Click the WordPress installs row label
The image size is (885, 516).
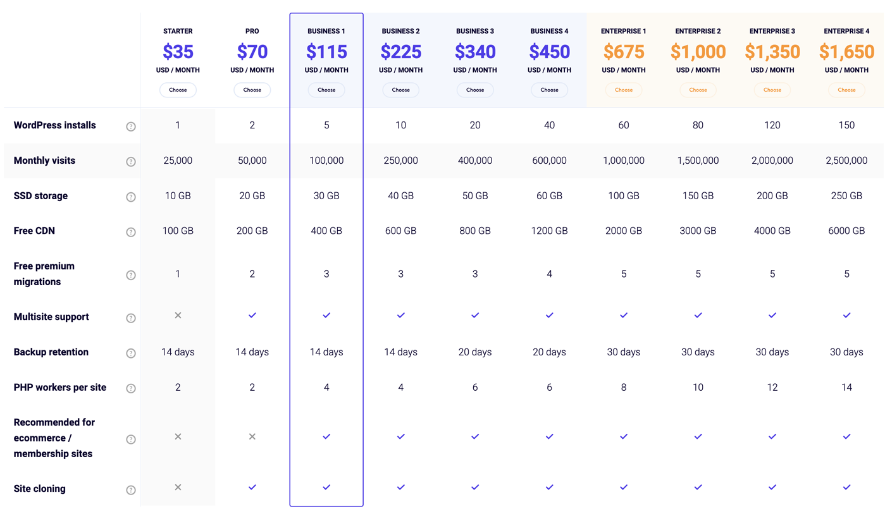55,125
